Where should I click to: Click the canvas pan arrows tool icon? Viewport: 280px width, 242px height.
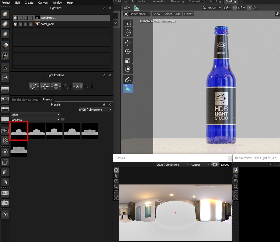(116, 170)
